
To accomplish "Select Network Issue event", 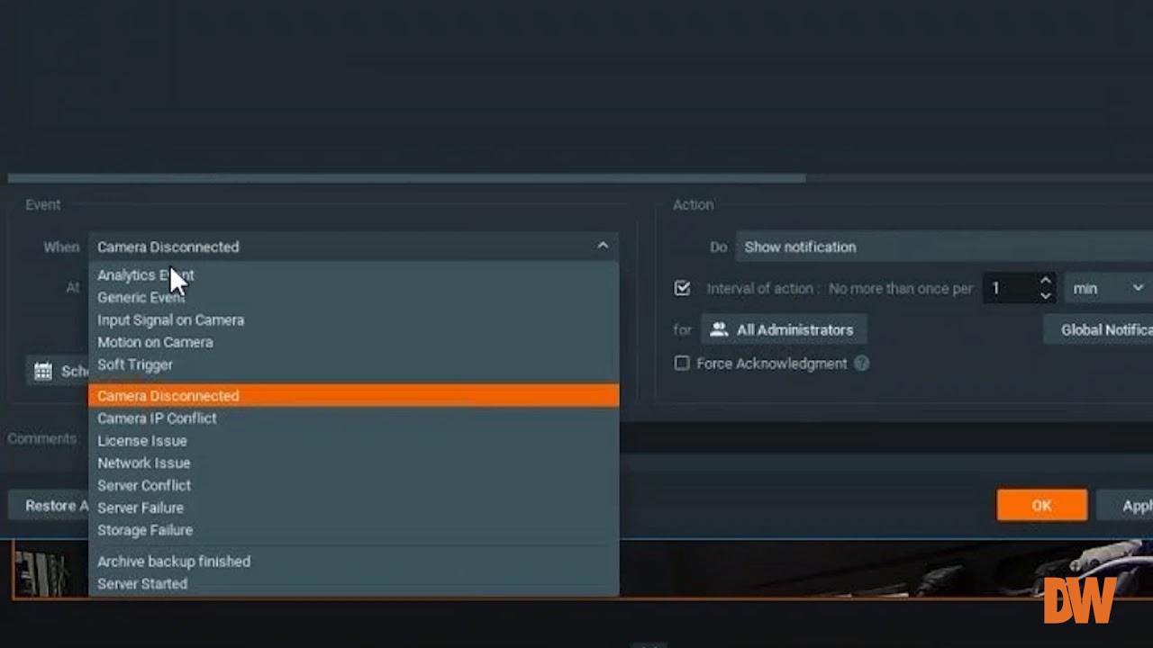I will click(353, 463).
